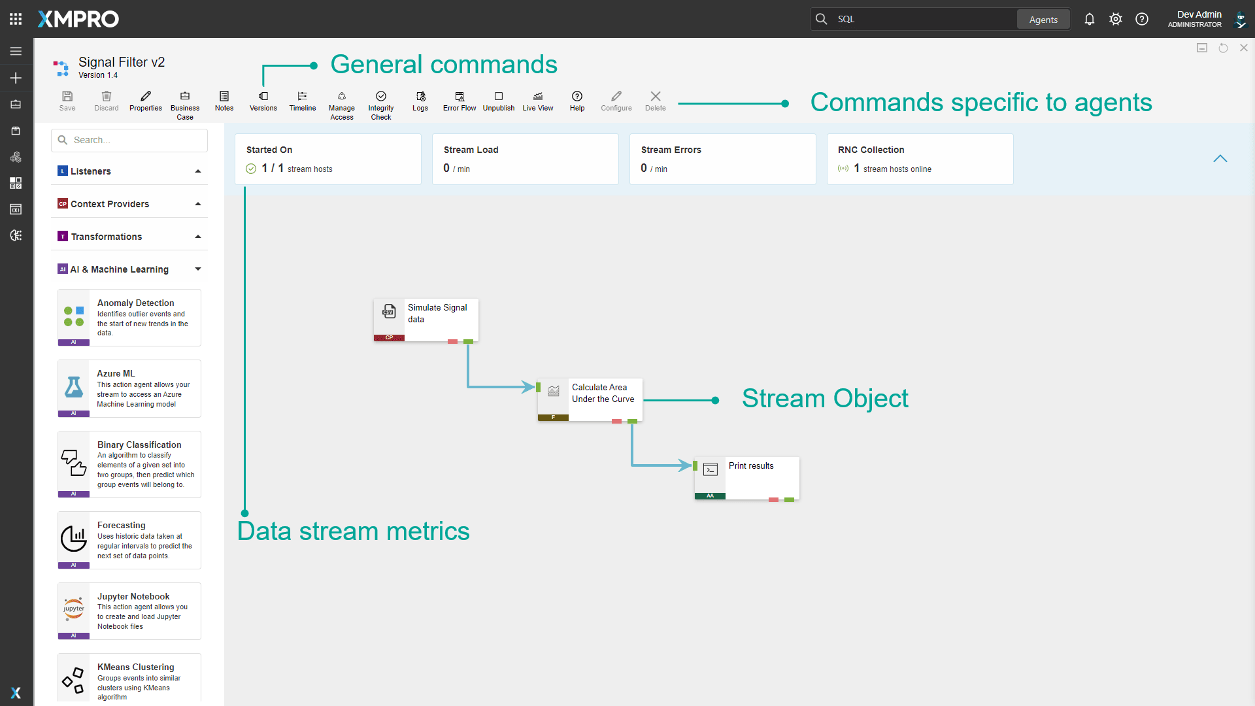Collapse the Context Providers section
This screenshot has width=1255, height=706.
tap(198, 203)
